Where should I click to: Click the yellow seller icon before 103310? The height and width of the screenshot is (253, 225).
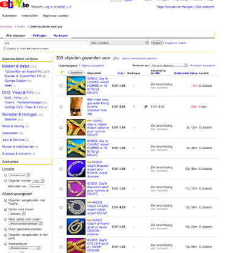pos(89,120)
